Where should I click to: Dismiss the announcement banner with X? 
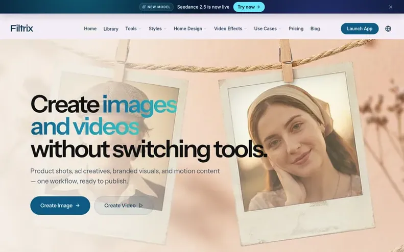[391, 7]
